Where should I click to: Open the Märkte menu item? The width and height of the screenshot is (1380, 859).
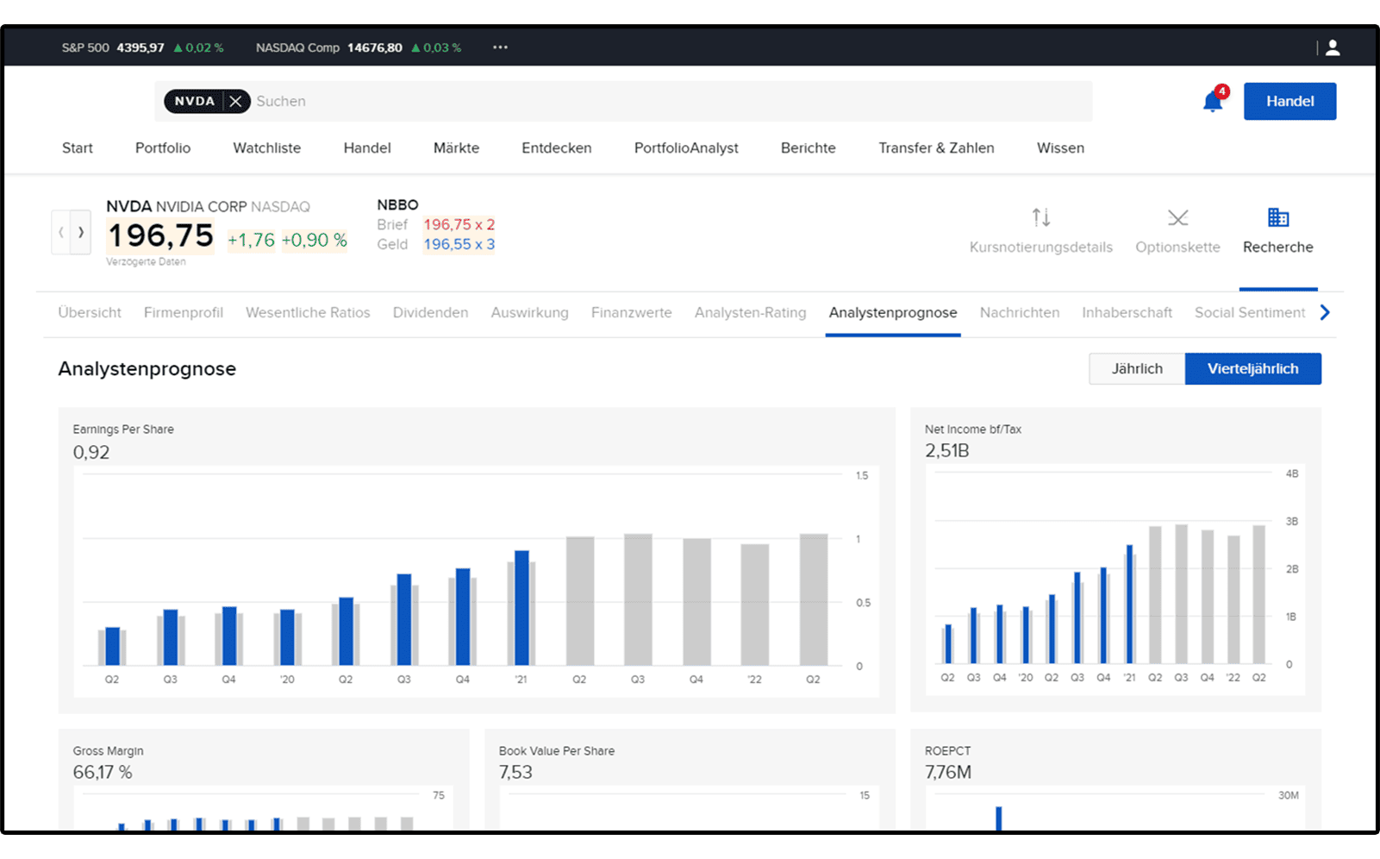click(x=456, y=147)
